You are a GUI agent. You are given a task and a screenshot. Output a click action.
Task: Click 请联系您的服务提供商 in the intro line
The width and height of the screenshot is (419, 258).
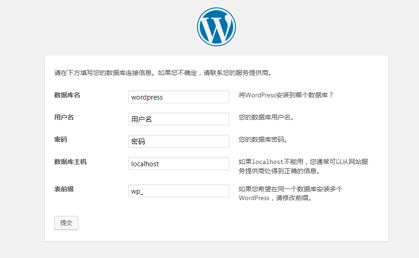pos(236,73)
